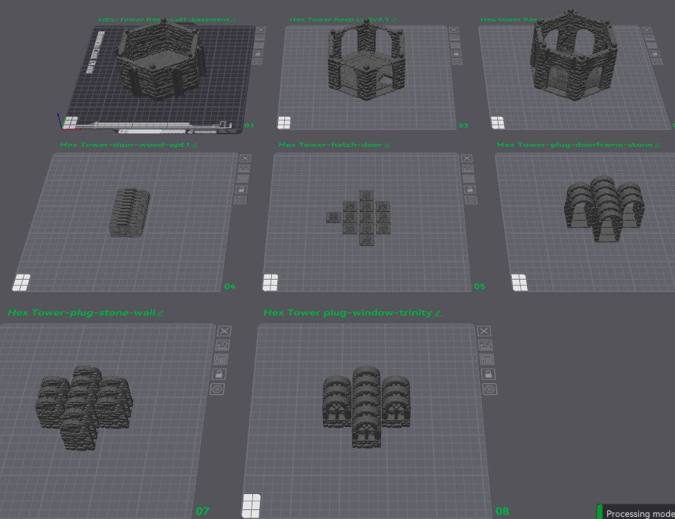This screenshot has width=675, height=519.
Task: Open plate settings for plate 08
Action: pos(487,359)
